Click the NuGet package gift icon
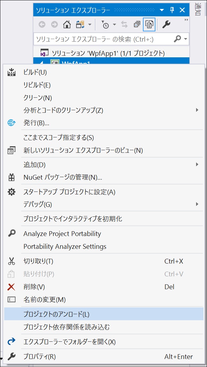Viewport: 207px width, 367px height. 12,177
